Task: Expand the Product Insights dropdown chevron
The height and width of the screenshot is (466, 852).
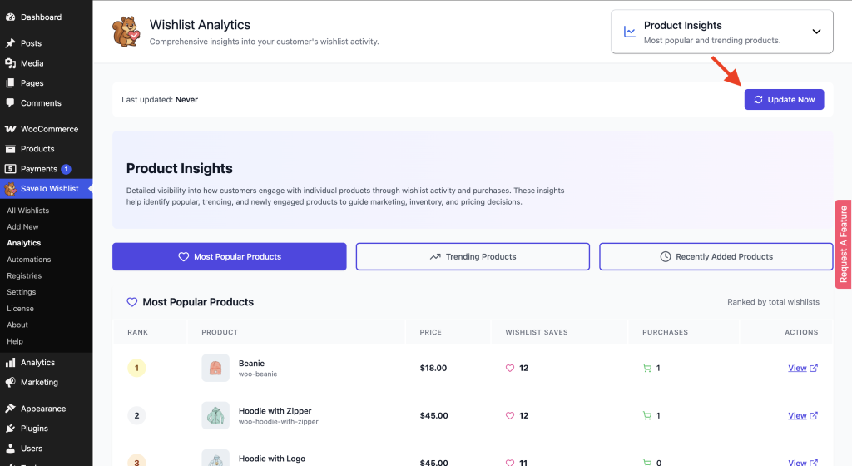Action: click(816, 32)
